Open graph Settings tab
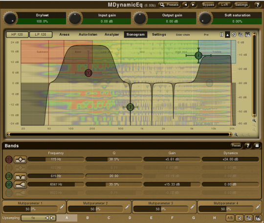264x223 pixels. [159, 35]
